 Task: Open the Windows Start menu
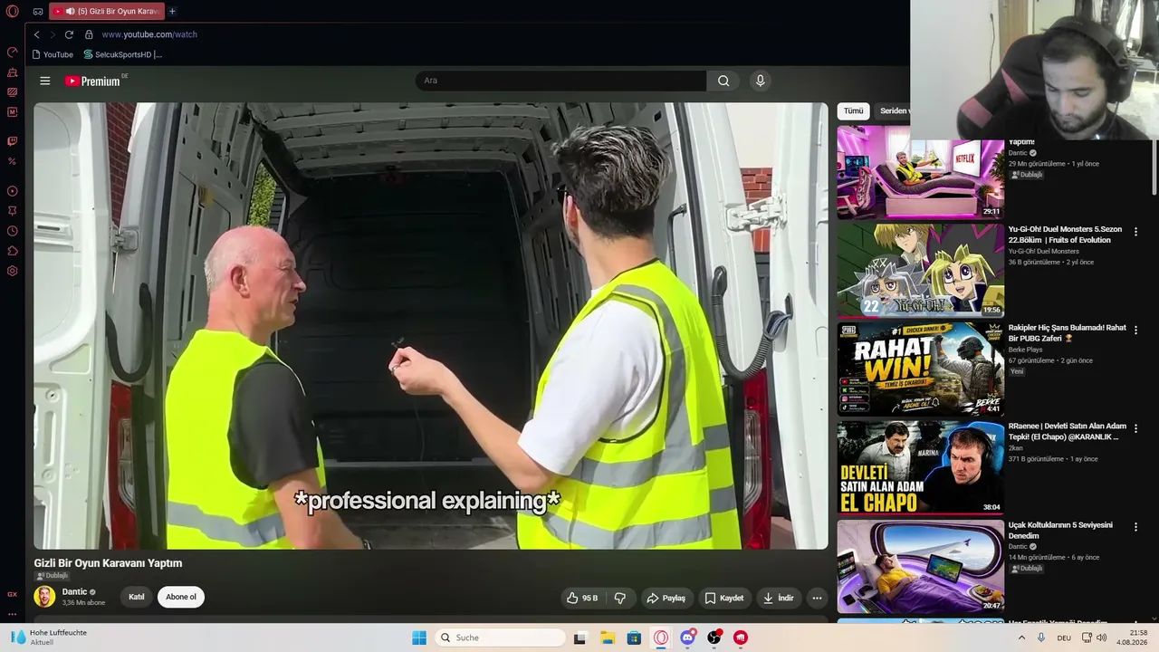pos(419,638)
